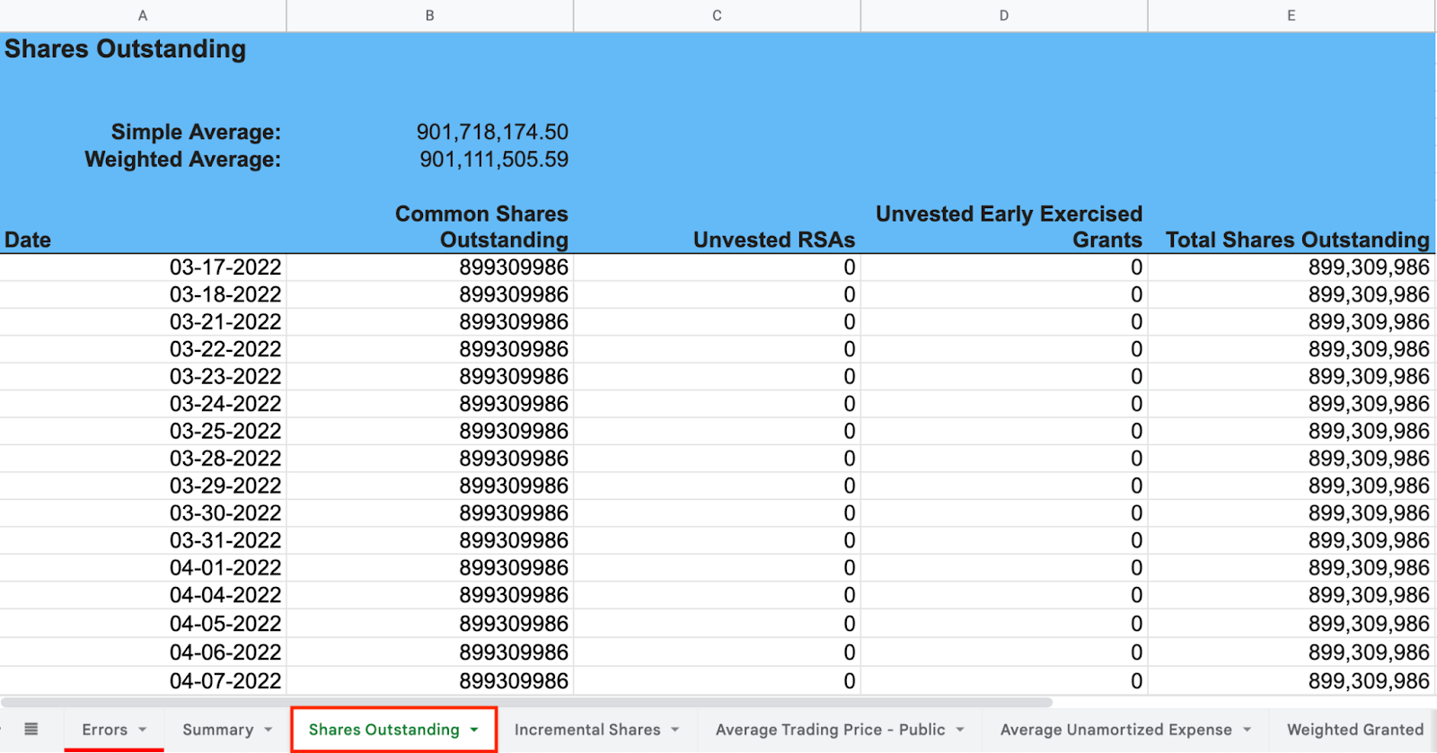This screenshot has height=753, width=1437.
Task: Open the Summary sheet tab
Action: click(218, 730)
